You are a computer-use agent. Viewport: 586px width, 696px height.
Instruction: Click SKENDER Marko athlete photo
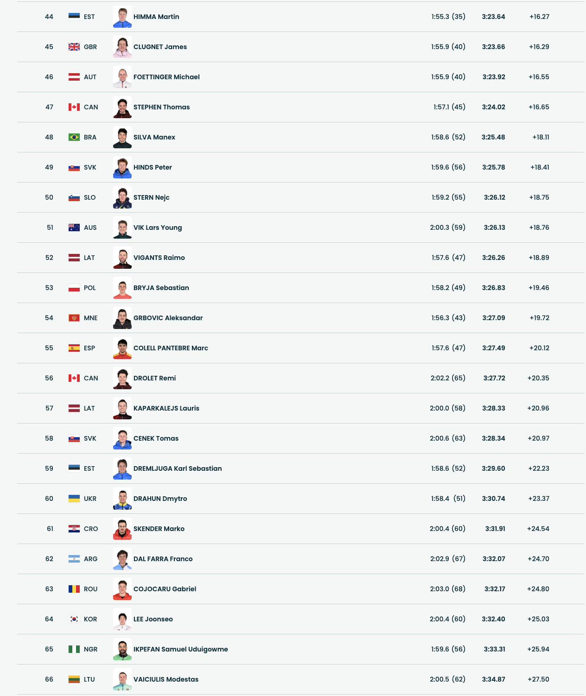pos(122,529)
